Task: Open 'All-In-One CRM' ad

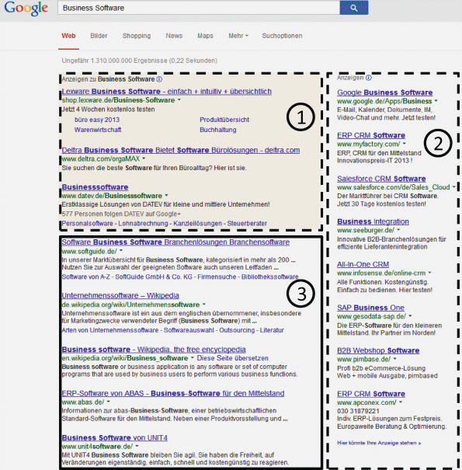Action: (x=363, y=264)
